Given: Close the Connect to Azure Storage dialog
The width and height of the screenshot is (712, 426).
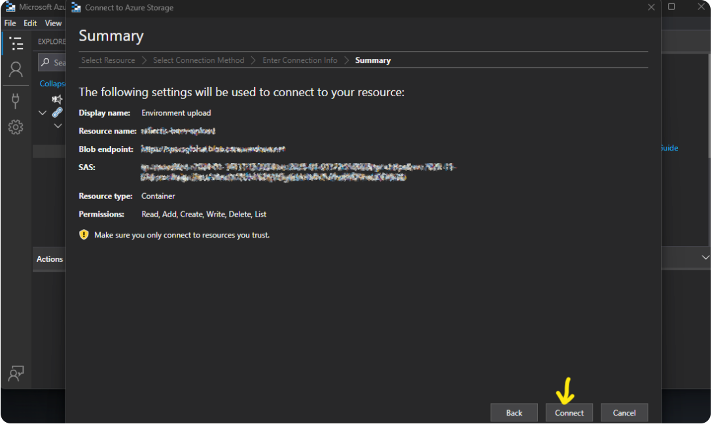Looking at the screenshot, I should [650, 7].
